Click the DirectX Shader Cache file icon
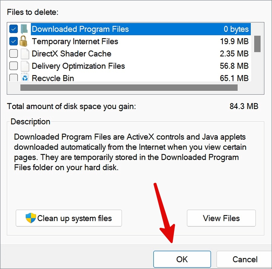 point(25,54)
